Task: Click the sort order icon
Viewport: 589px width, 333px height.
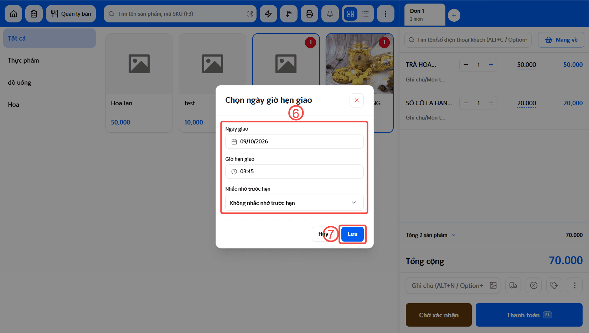Action: click(289, 14)
